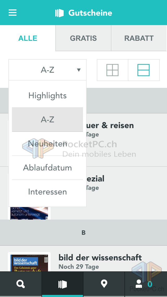
Task: Tap the bild der wissenschaft cover thumbnail
Action: [29, 262]
